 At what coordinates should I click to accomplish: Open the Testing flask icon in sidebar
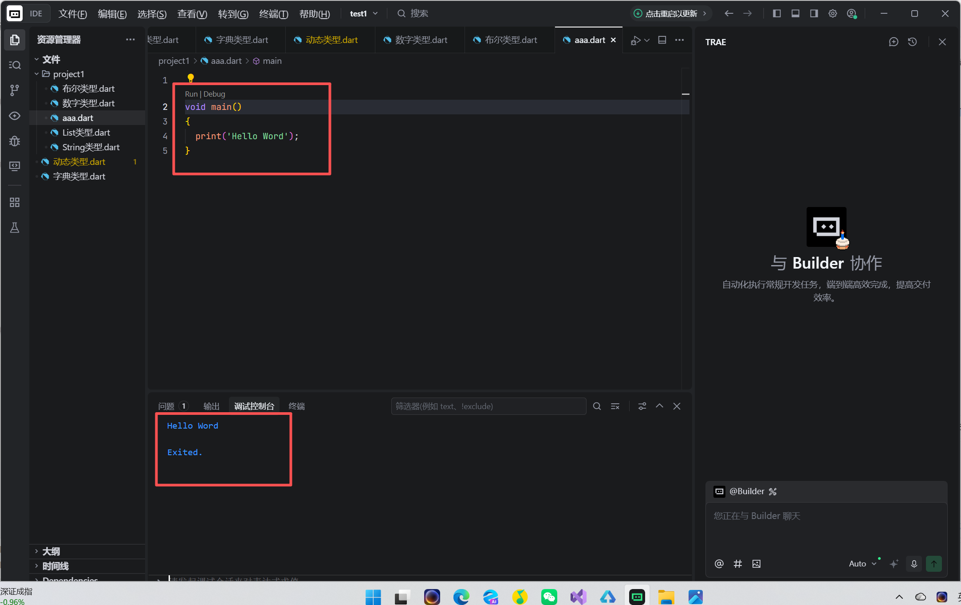15,228
